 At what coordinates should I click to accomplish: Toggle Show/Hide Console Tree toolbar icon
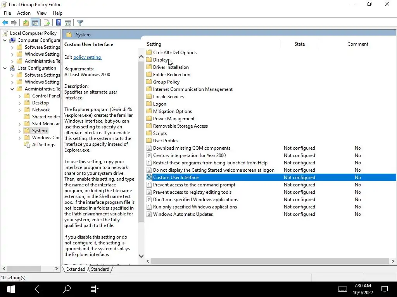[x=35, y=23]
